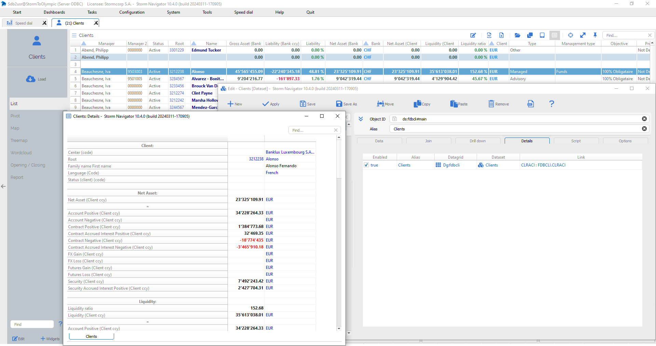The width and height of the screenshot is (656, 346).
Task: Select the Pivot view in sidebar
Action: click(15, 116)
